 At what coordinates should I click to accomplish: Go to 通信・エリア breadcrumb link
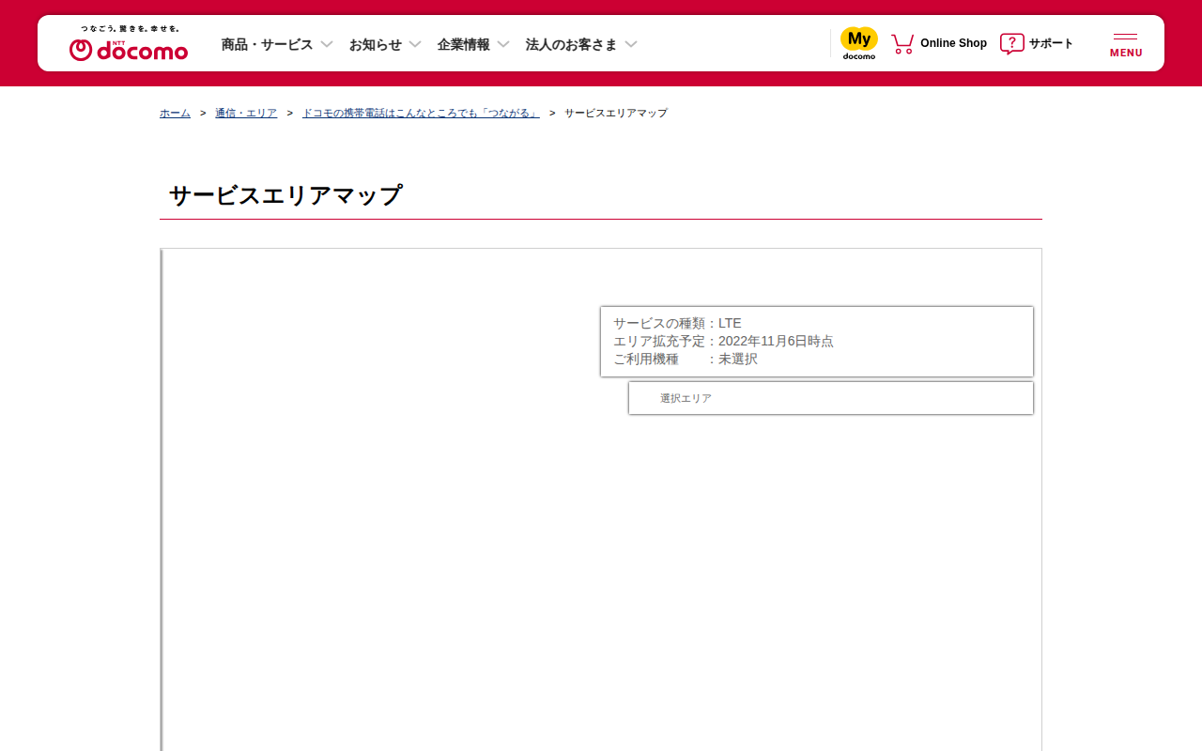(x=246, y=113)
